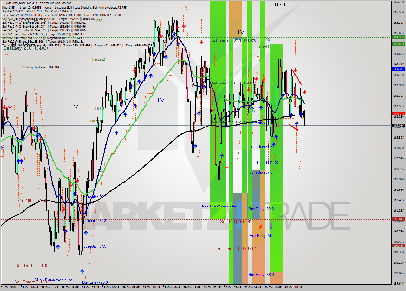This screenshot has height=291, width=406.
Task: Select the 'Sell 161.8 | 160.098' label
Action: [33, 265]
